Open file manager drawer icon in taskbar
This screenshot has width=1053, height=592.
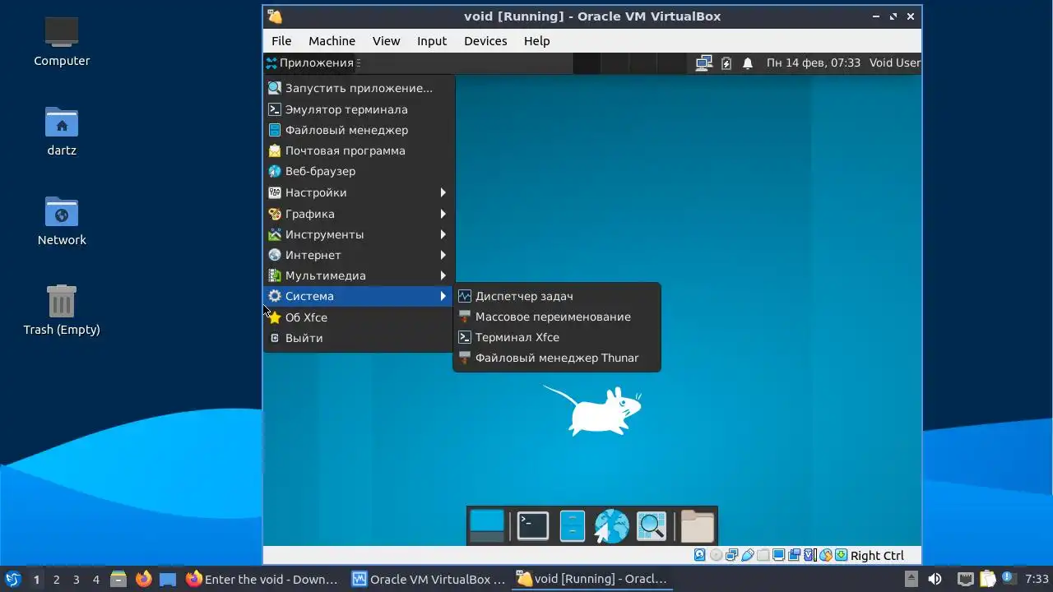click(118, 579)
